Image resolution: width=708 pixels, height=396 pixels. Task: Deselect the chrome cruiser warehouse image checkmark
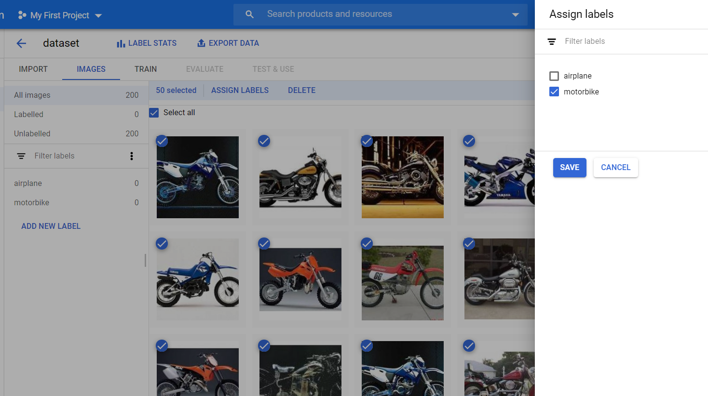pyautogui.click(x=367, y=141)
